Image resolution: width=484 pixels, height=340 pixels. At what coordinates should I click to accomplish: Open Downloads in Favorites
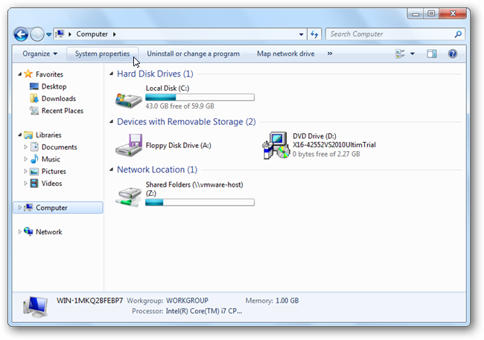[x=59, y=99]
